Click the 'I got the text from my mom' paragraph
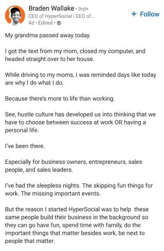The height and width of the screenshot is (251, 164). click(x=75, y=55)
